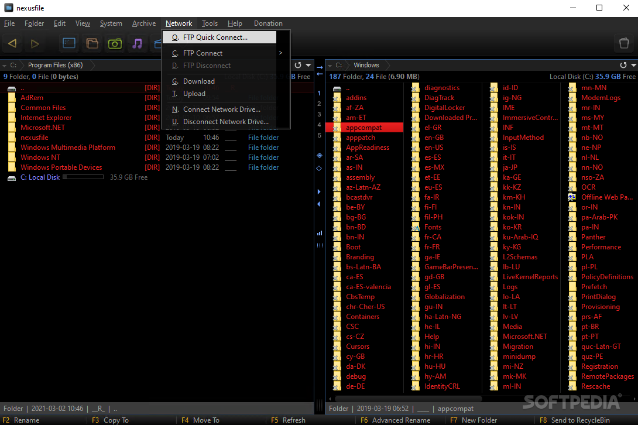
Task: Open right panel drive dropdown before C:
Action: 330,66
